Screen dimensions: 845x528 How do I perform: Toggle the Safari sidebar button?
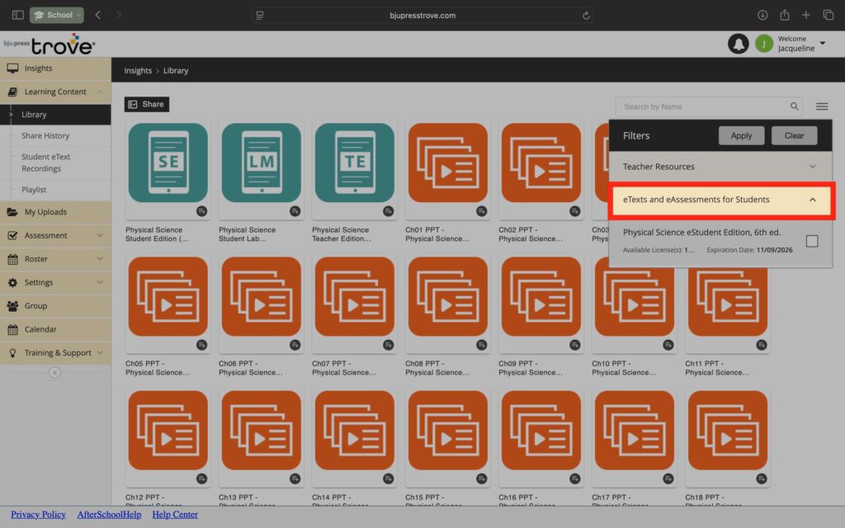click(18, 15)
